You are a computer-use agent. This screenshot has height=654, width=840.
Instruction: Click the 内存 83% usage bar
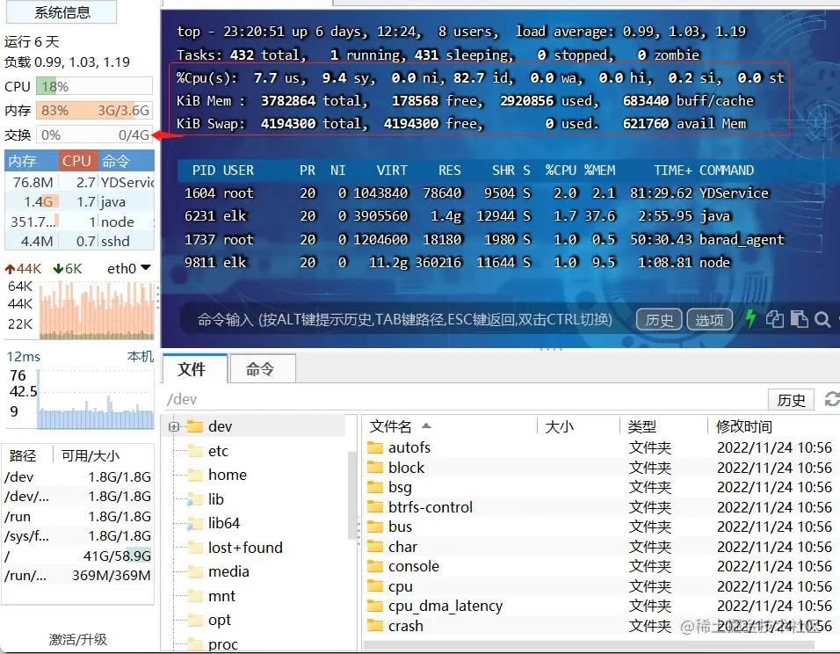94,111
